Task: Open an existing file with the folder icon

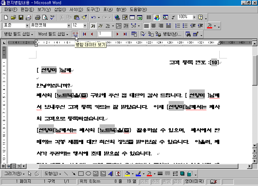Action: coord(13,17)
